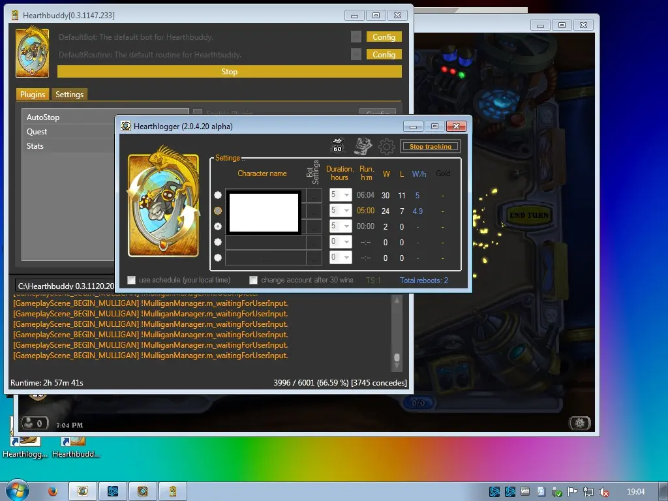Image resolution: width=668 pixels, height=501 pixels.
Task: Click the 60 FPS icon in Hearthlogger
Action: [338, 146]
